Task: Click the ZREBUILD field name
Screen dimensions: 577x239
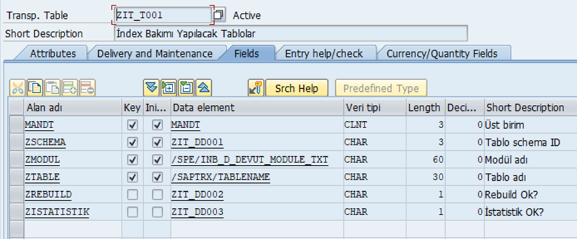Action: pos(48,195)
